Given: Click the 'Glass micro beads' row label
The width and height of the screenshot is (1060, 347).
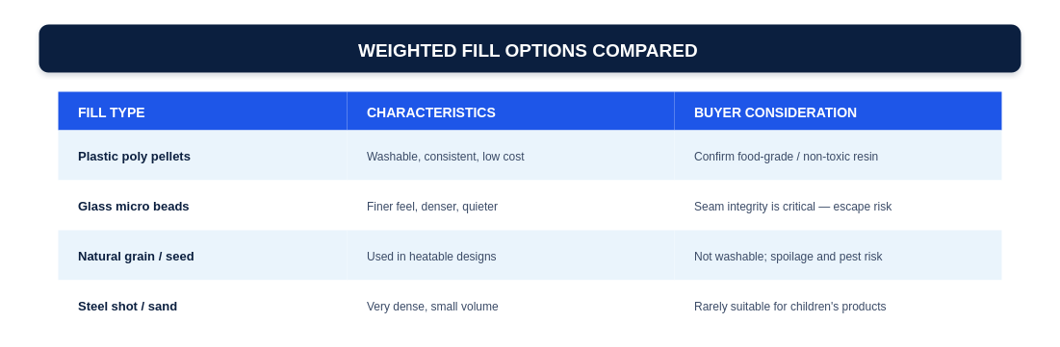Looking at the screenshot, I should pos(133,207).
